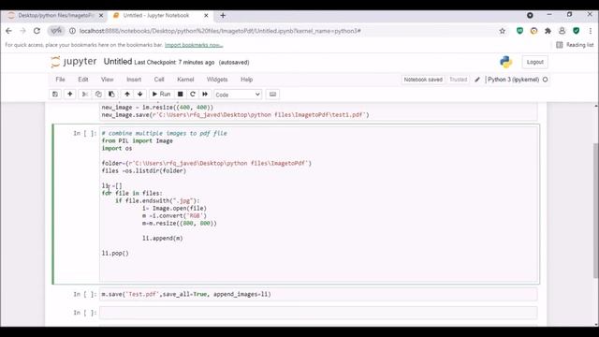Open the Cell menu
This screenshot has width=599, height=337.
click(159, 80)
